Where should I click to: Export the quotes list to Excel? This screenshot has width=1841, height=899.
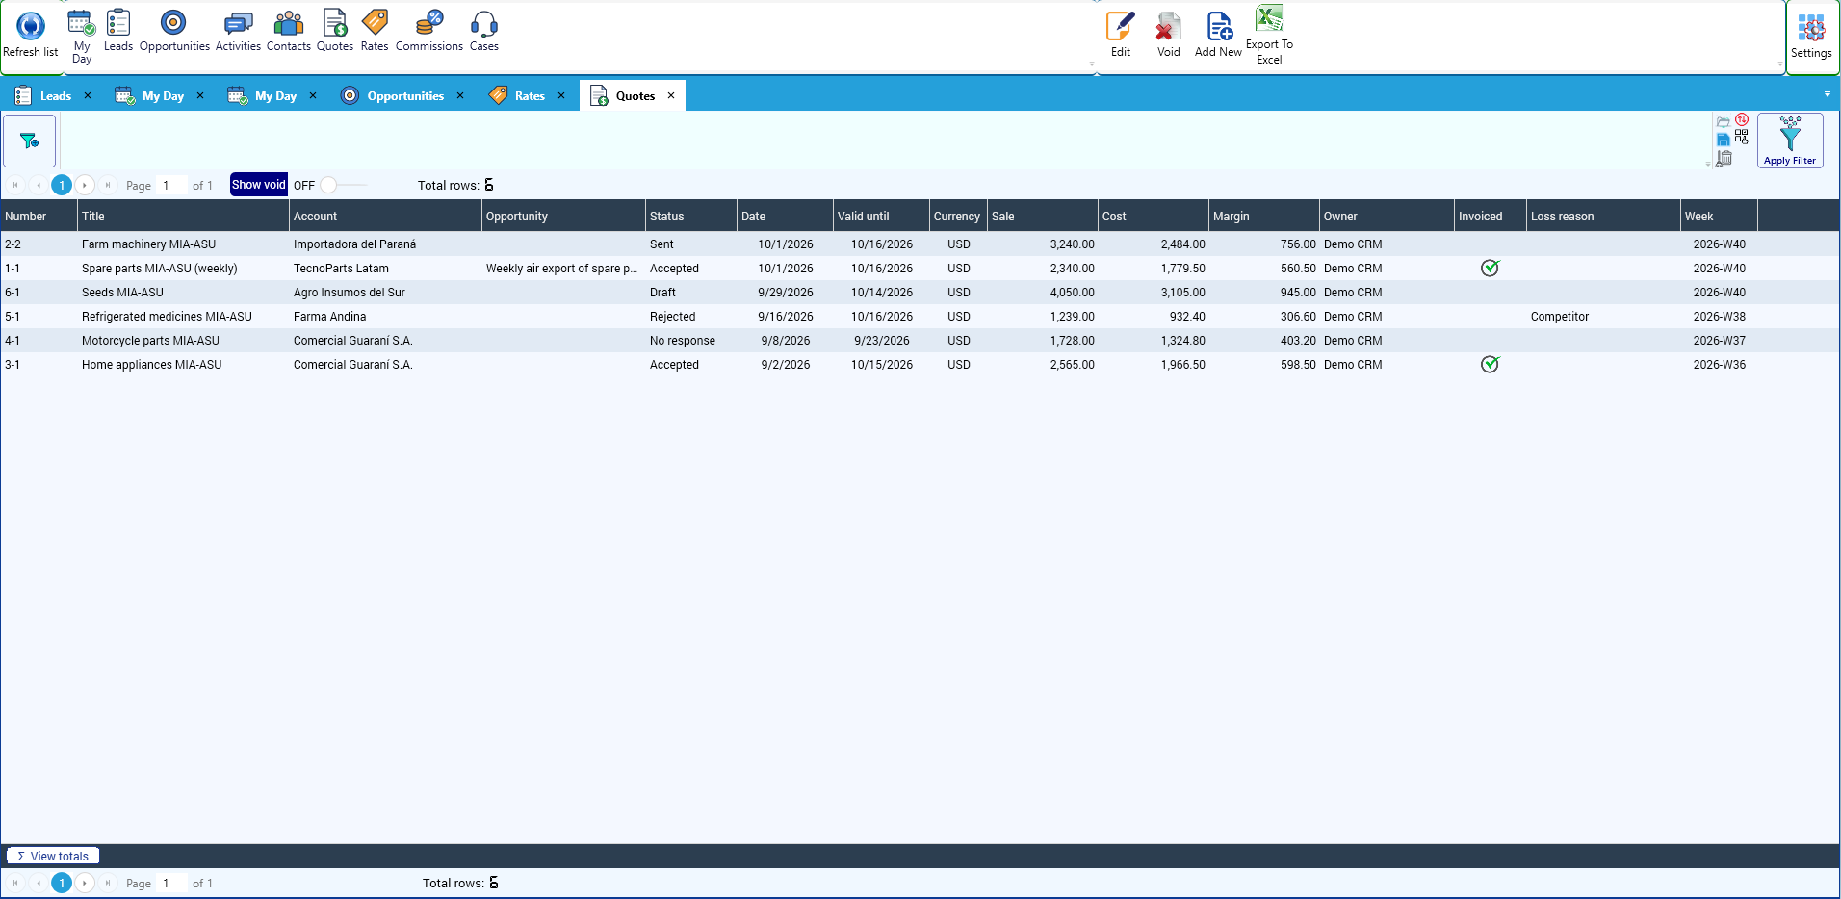[1269, 35]
